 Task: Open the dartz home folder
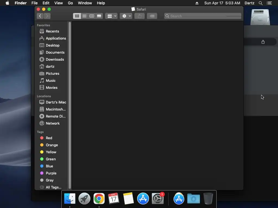51,67
